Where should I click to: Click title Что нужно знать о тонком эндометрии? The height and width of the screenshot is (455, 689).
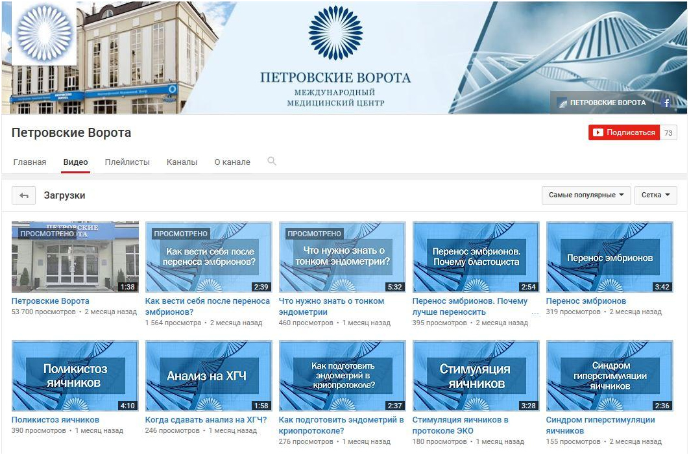[x=332, y=306]
